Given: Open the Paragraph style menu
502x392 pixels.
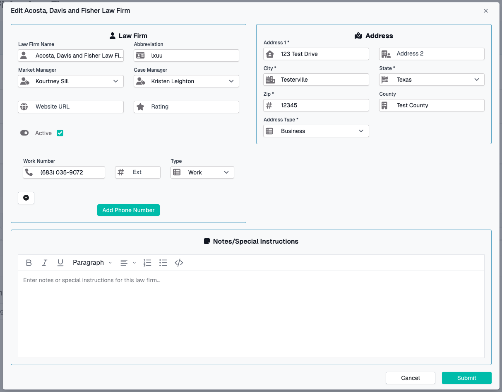Looking at the screenshot, I should tap(92, 263).
